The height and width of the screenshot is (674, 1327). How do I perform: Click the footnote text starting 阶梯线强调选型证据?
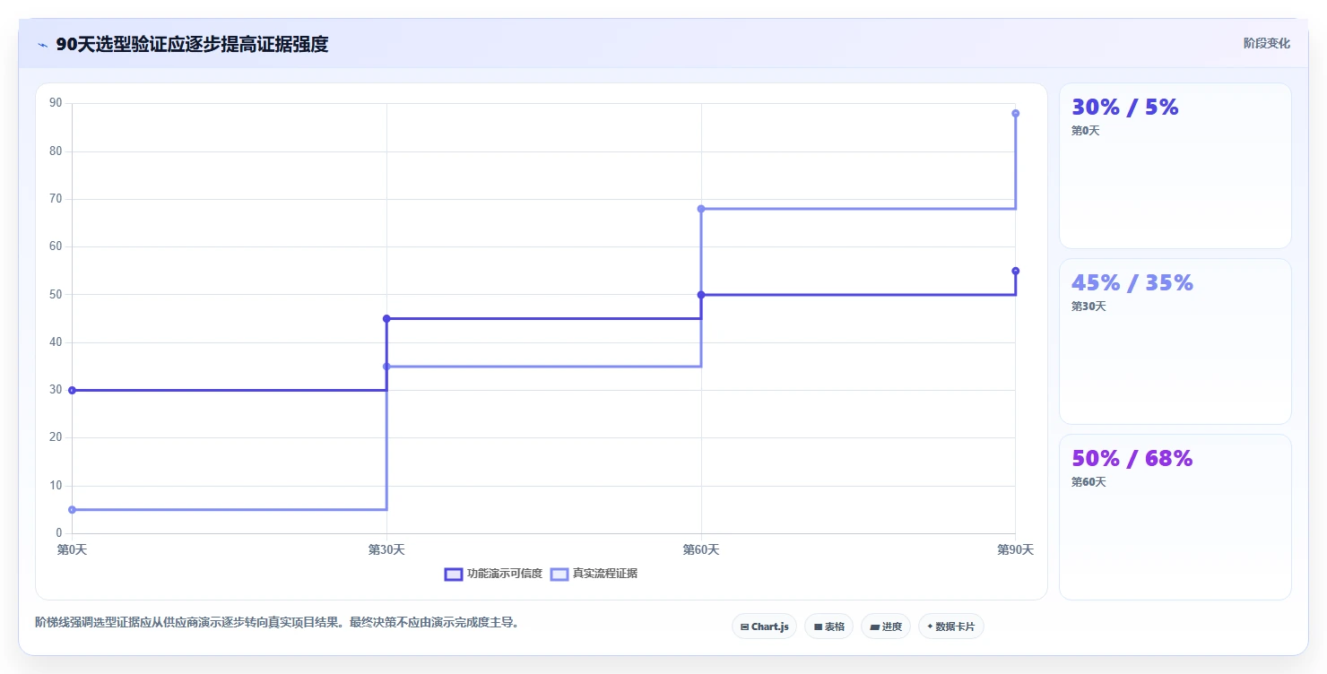point(277,622)
